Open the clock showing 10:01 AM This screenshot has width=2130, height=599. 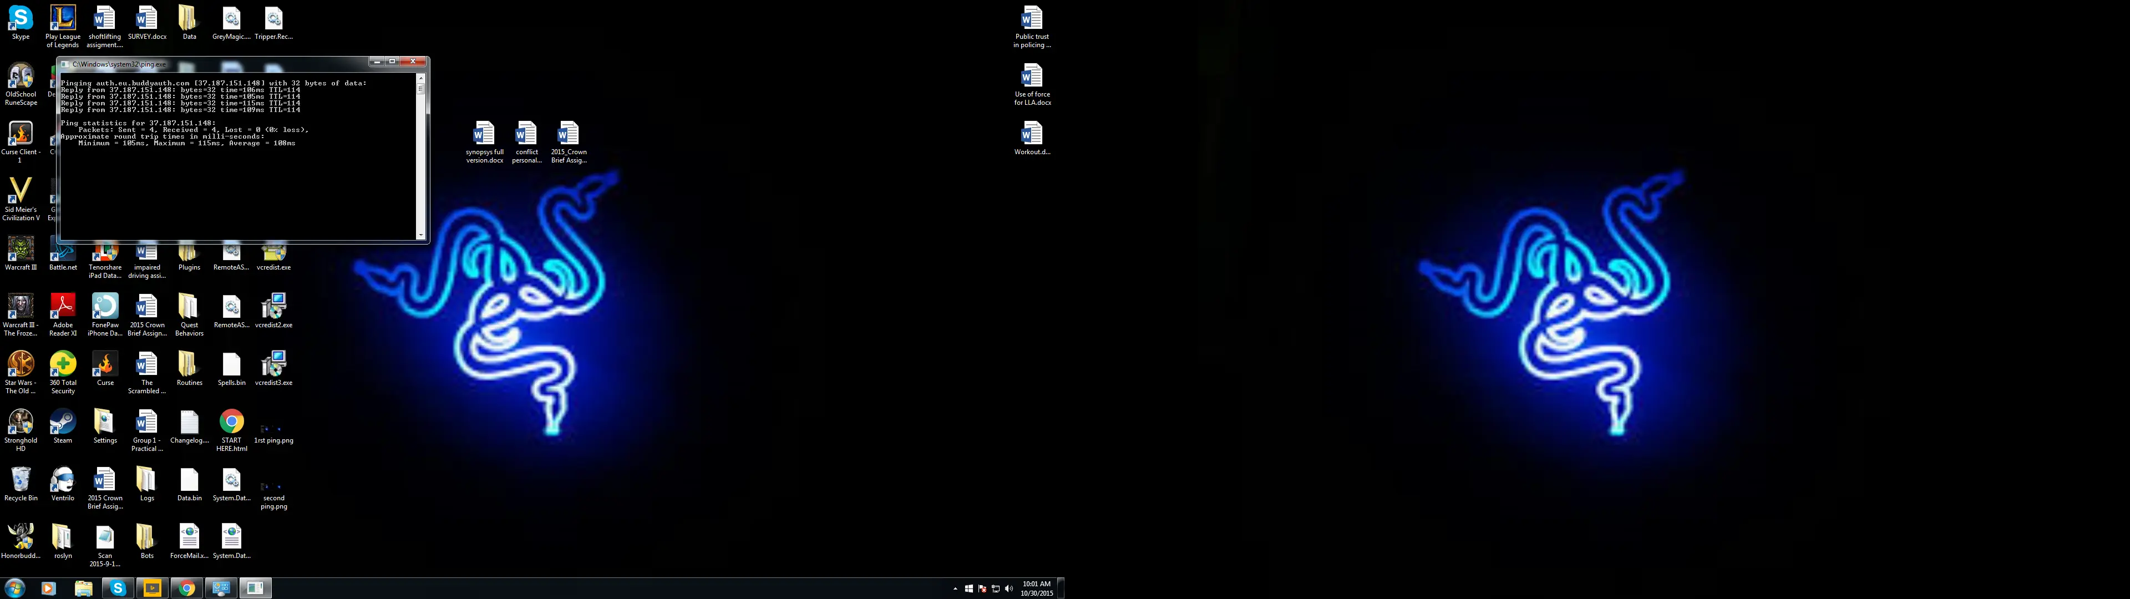tap(1036, 588)
